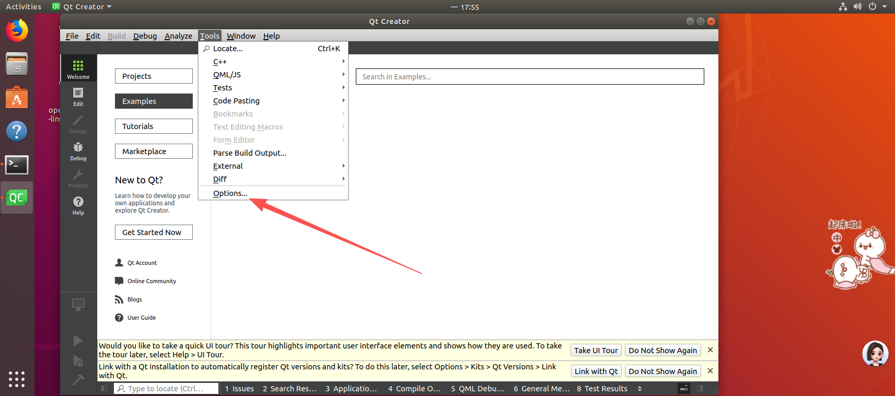Toggle the right sidebar icon in status bar
Screen dimensions: 895x396
click(700, 389)
